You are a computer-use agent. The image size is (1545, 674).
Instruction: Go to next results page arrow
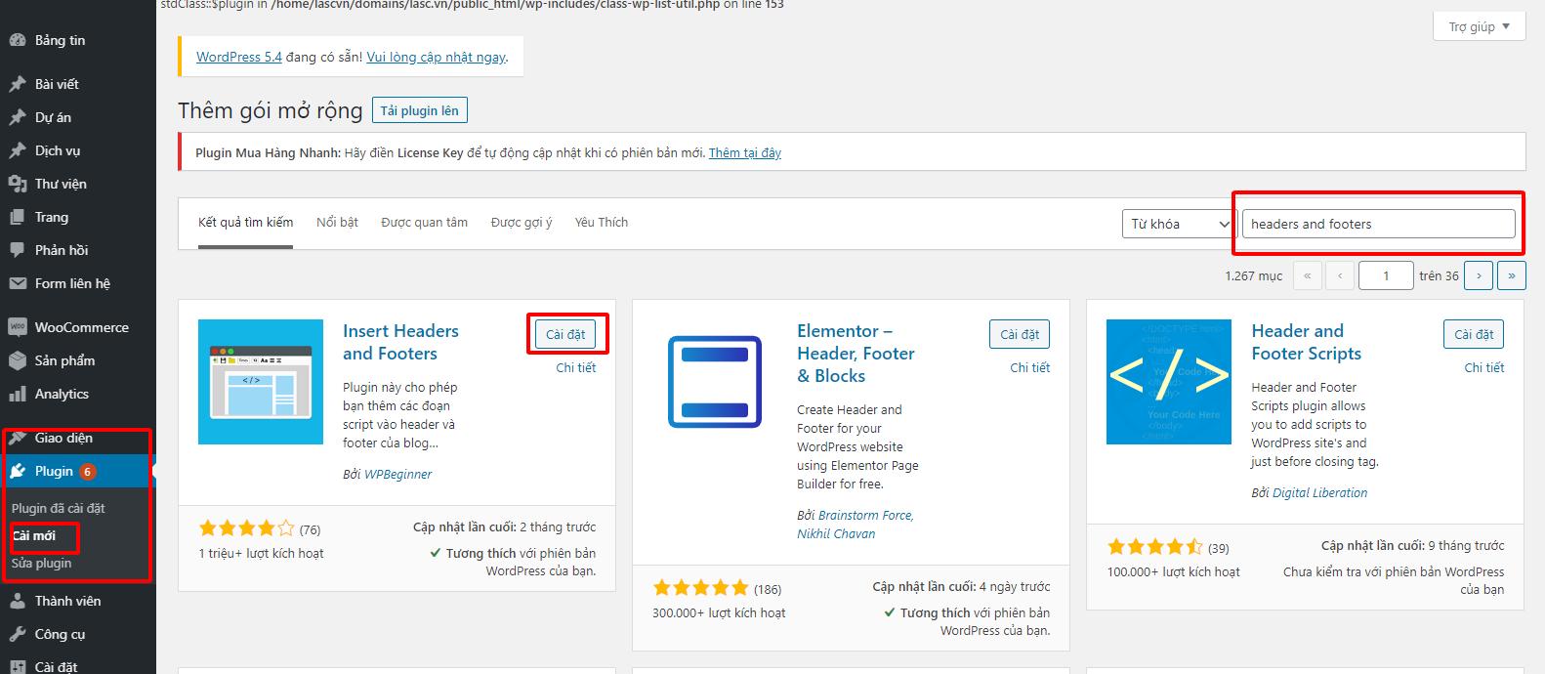pyautogui.click(x=1479, y=276)
